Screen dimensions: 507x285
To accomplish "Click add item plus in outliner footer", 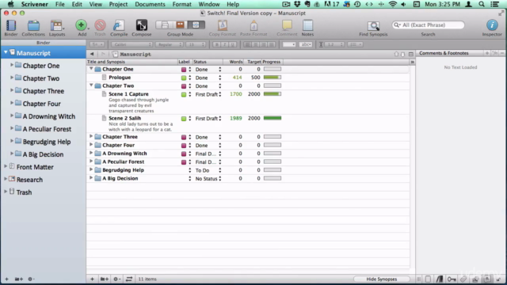I will tap(92, 279).
